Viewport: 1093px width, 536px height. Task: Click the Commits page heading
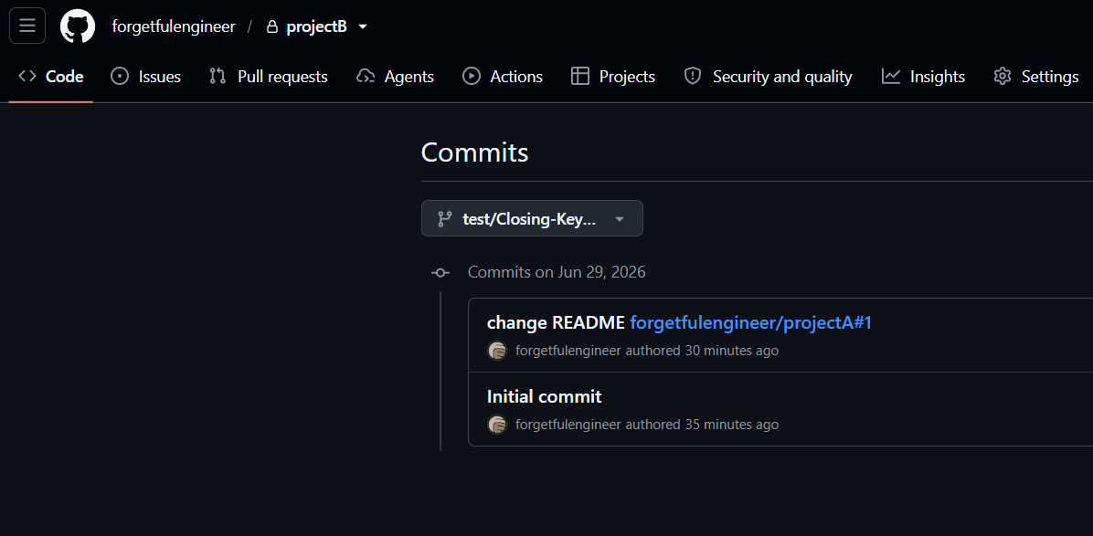click(x=474, y=152)
